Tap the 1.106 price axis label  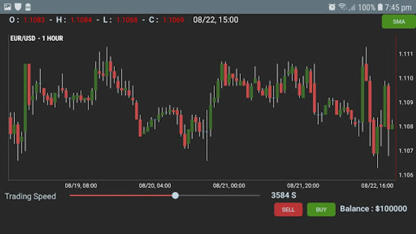[406, 175]
